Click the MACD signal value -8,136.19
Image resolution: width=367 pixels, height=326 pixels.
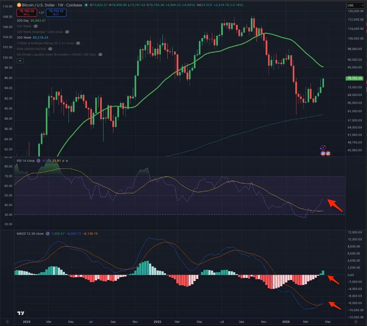pos(90,234)
